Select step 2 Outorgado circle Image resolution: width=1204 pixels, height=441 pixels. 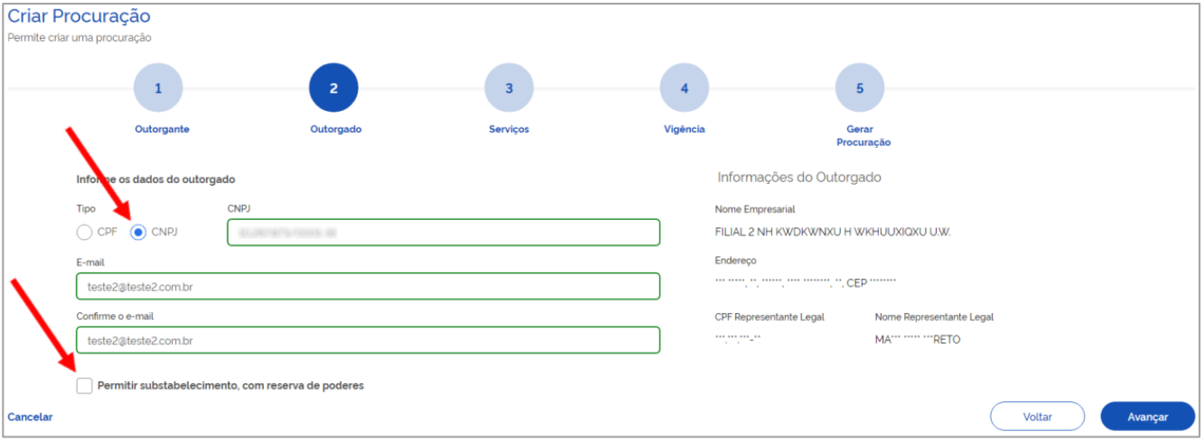[333, 88]
